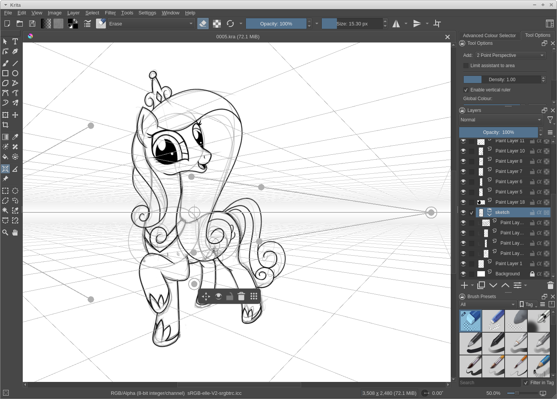This screenshot has height=399, width=557.
Task: Switch to the Advanced Colour Selector tab
Action: coord(489,36)
